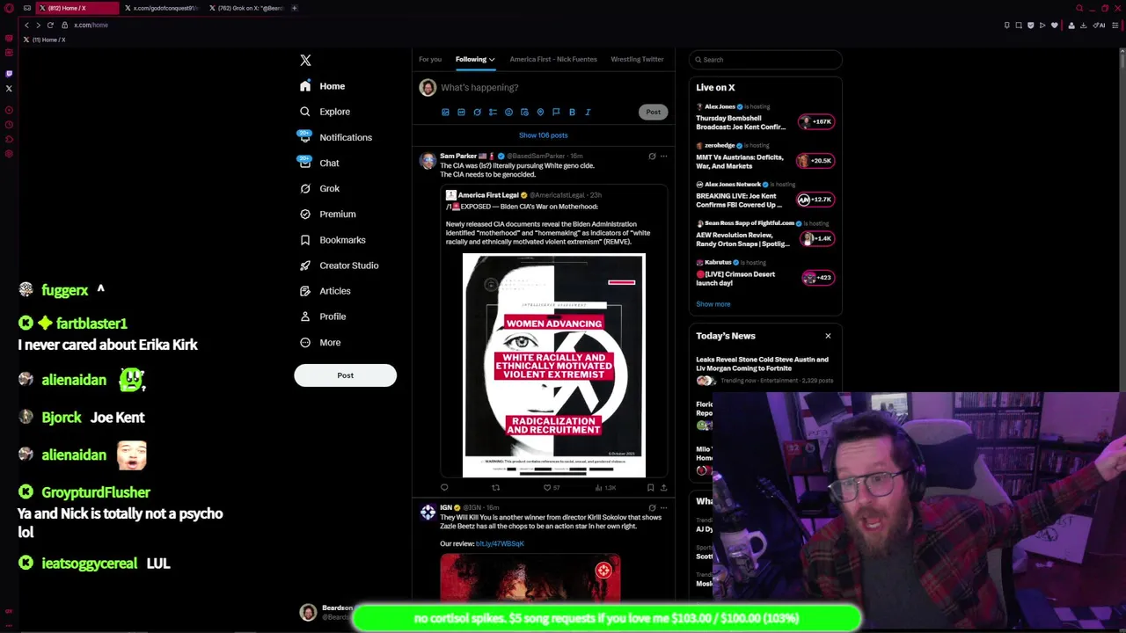Open the emoji picker in the composer
Viewport: 1126px width, 633px height.
(508, 112)
